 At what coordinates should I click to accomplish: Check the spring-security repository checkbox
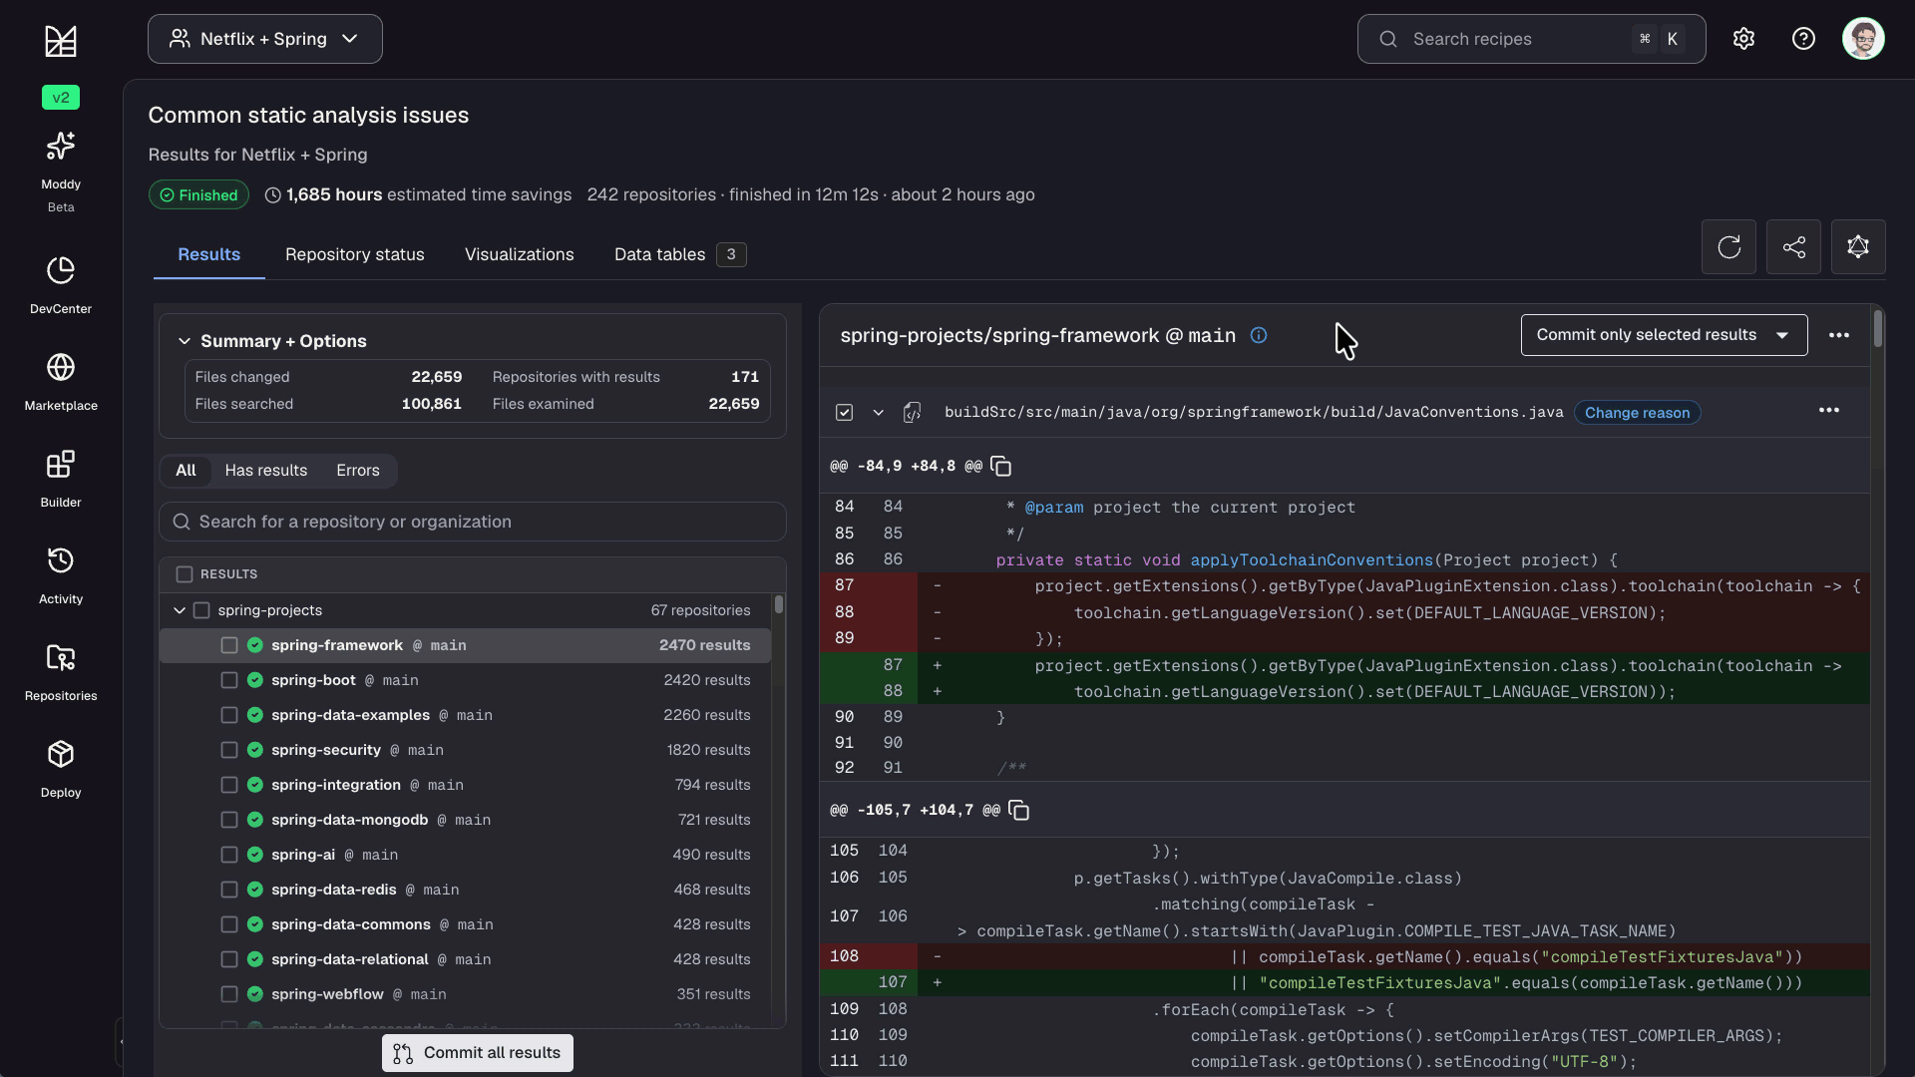coord(229,750)
